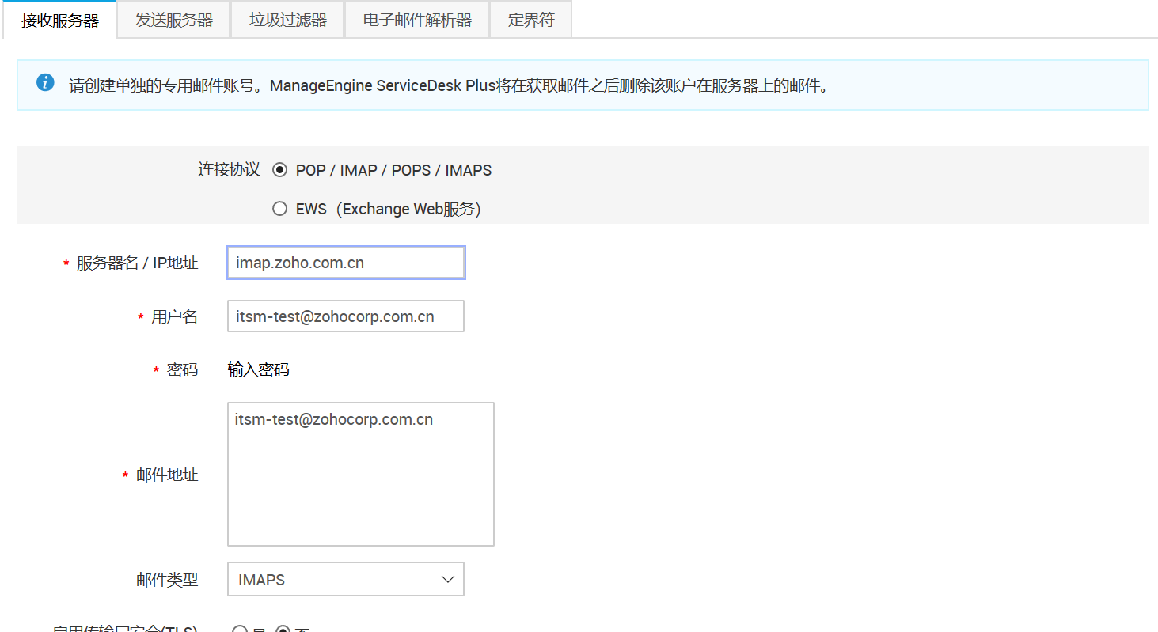Focus the 邮件地址 text area

pos(361,474)
